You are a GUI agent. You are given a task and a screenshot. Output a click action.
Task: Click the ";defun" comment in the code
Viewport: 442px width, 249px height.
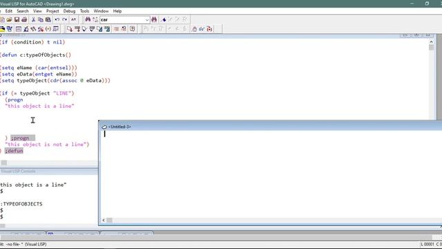[x=14, y=151]
